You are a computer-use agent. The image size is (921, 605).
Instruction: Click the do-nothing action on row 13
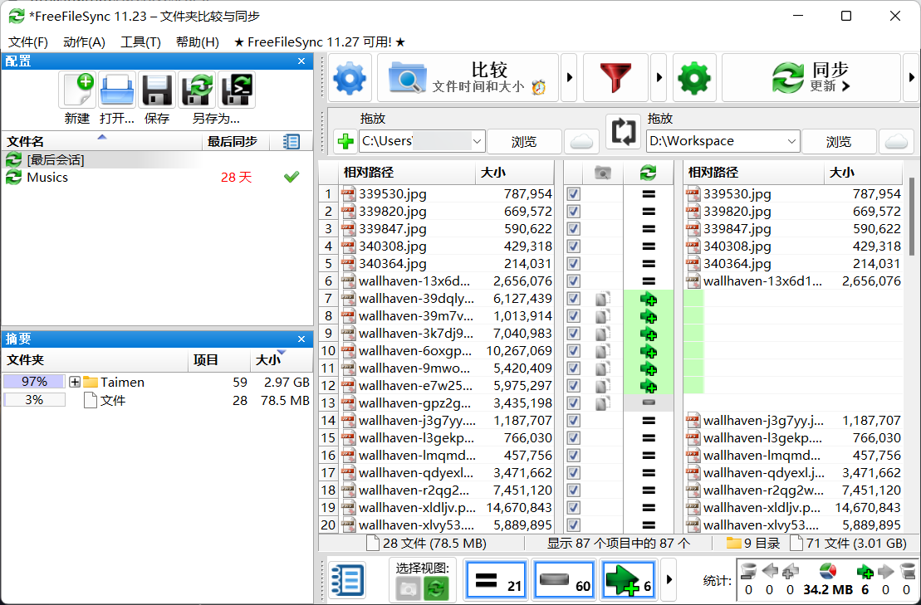pos(649,403)
